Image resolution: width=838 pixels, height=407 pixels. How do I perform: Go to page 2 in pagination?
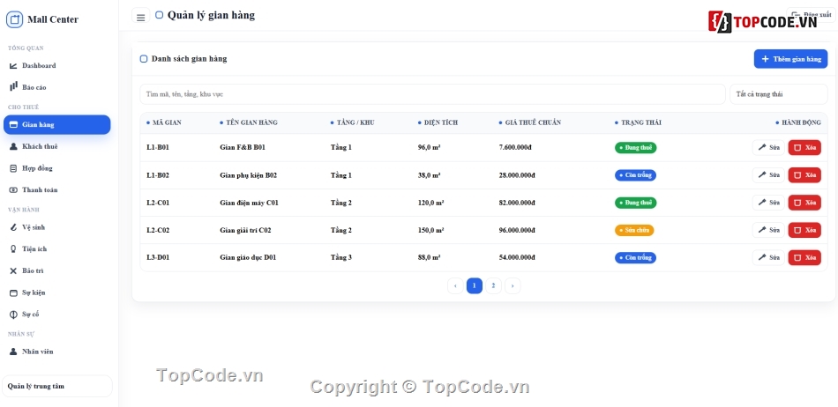tap(493, 286)
